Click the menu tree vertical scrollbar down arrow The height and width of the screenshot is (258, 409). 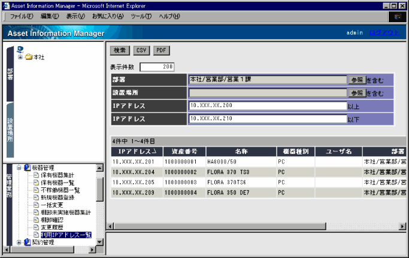99,242
